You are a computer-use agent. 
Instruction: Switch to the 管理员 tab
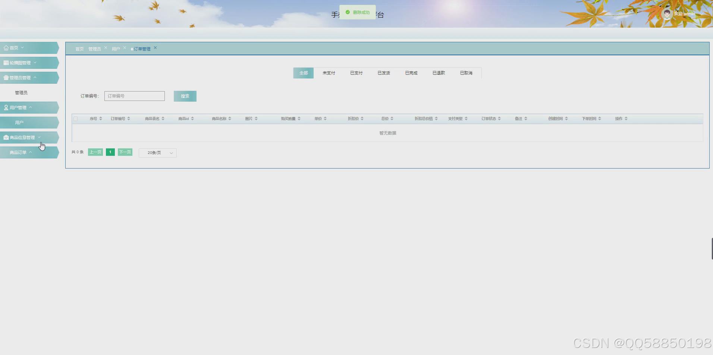pyautogui.click(x=94, y=48)
